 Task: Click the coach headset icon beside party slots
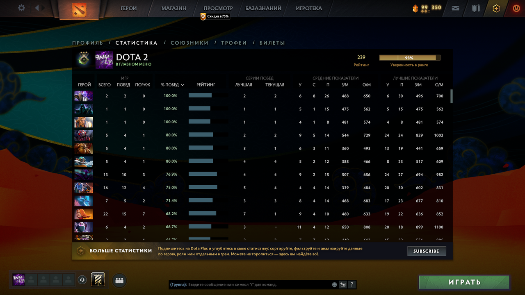[x=82, y=280]
